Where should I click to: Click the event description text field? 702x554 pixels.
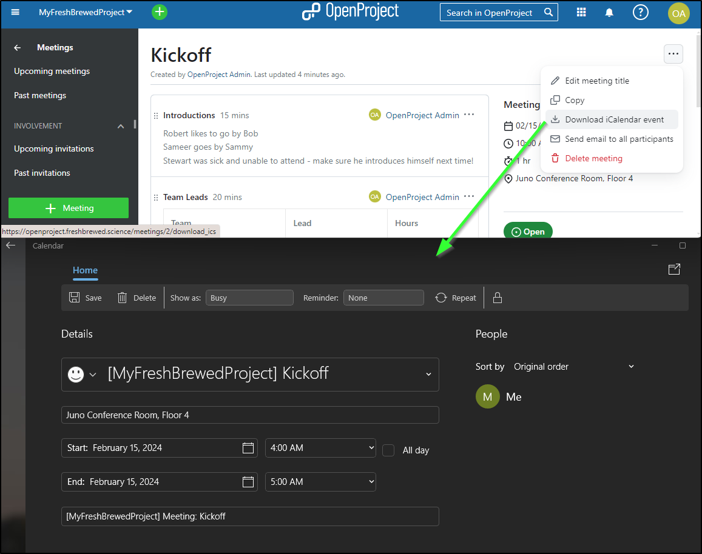coord(250,516)
